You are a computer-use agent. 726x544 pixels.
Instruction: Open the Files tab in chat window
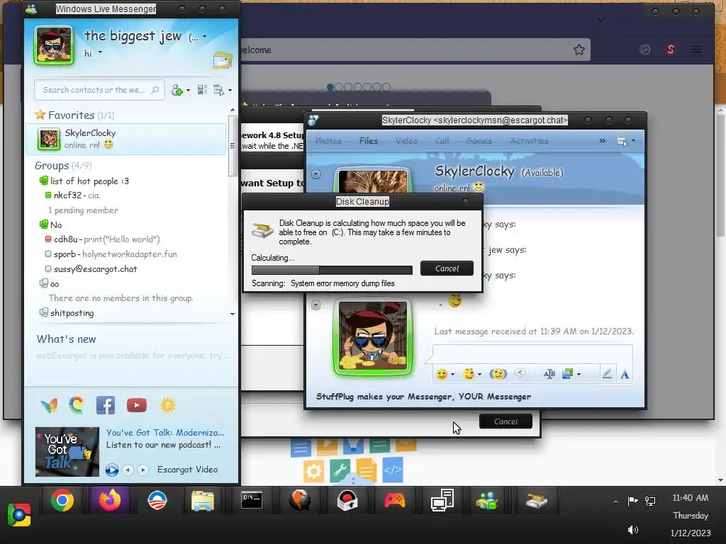tap(369, 141)
